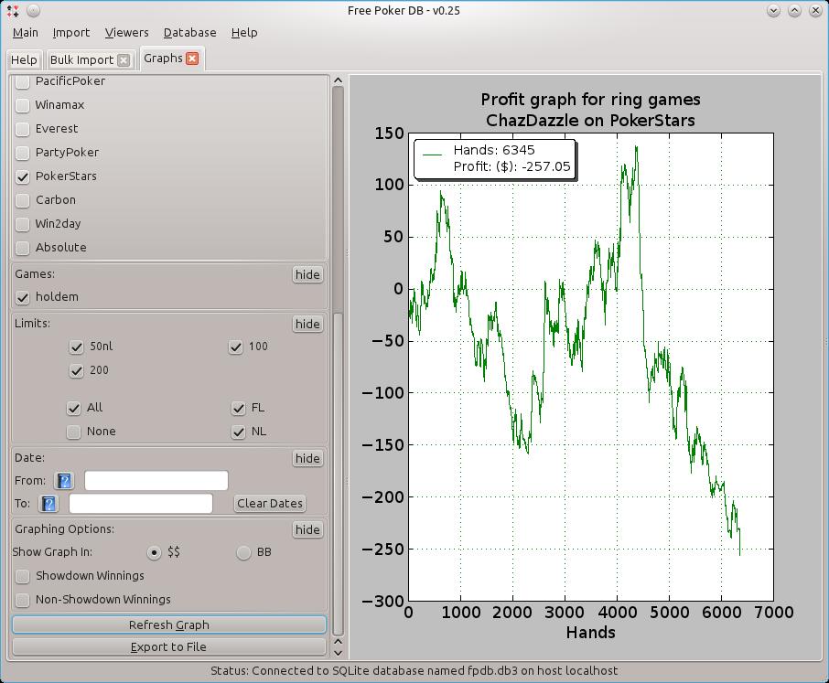Hide the Games section
Viewport: 829px width, 683px height.
[307, 274]
